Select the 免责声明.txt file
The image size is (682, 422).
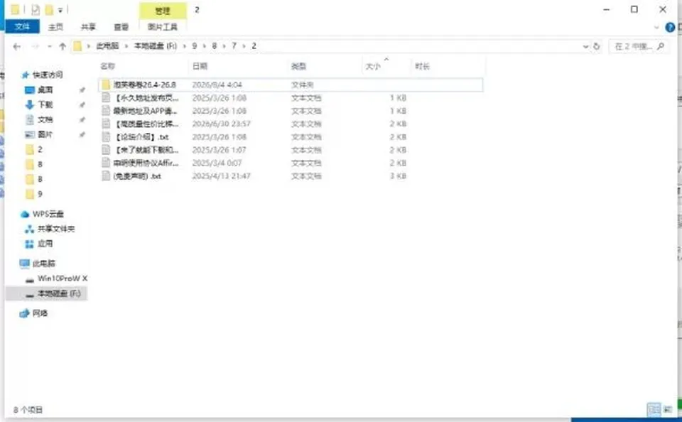pyautogui.click(x=137, y=176)
